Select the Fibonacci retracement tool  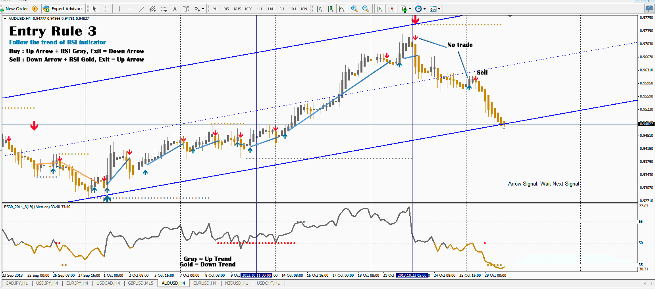(164, 9)
